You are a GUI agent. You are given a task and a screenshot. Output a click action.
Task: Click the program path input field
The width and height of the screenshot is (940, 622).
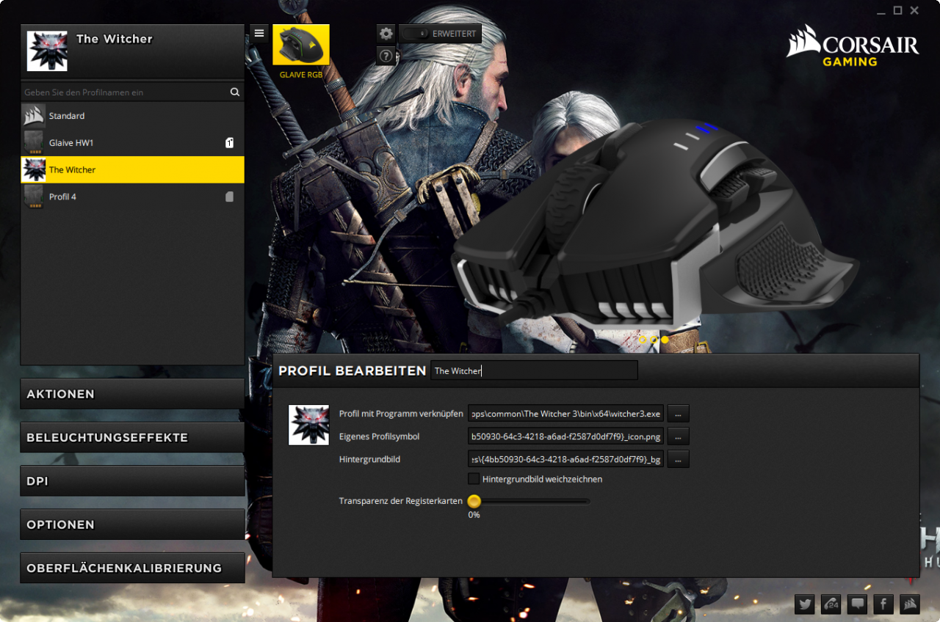coord(565,414)
